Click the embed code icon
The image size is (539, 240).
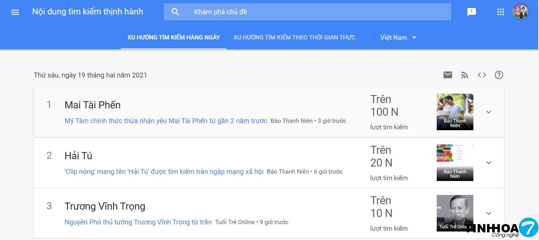(x=482, y=75)
